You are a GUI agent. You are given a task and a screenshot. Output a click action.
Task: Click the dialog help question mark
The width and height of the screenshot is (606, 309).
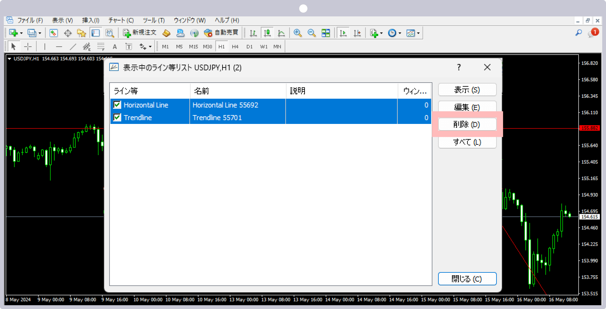tap(459, 67)
